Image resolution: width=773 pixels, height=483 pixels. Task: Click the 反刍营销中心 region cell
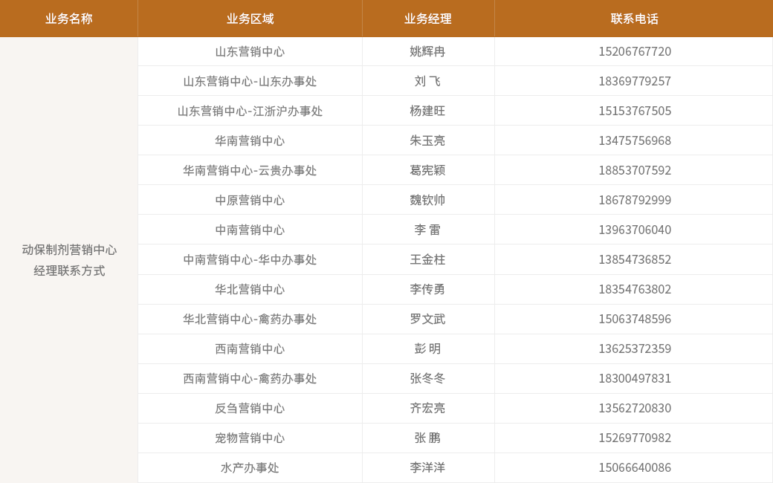(250, 408)
